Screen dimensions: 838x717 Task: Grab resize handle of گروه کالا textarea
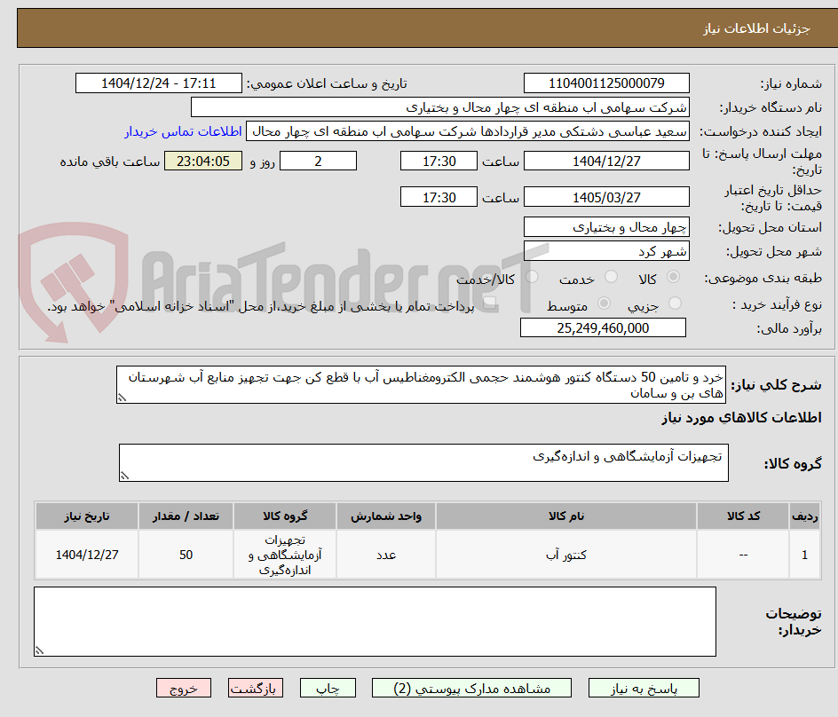click(124, 476)
